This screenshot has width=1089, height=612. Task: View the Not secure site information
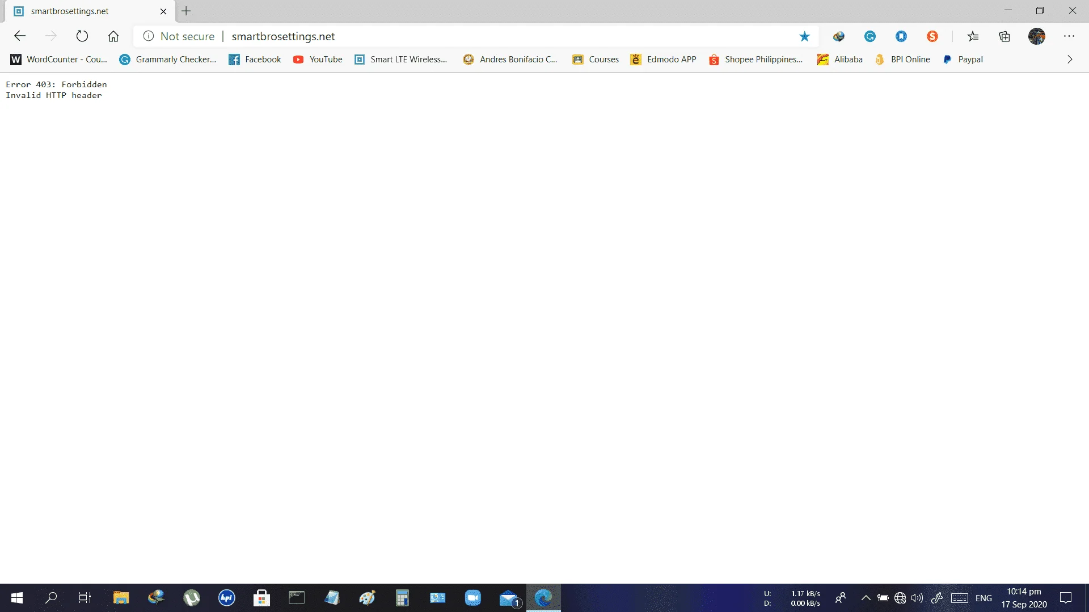pyautogui.click(x=179, y=36)
